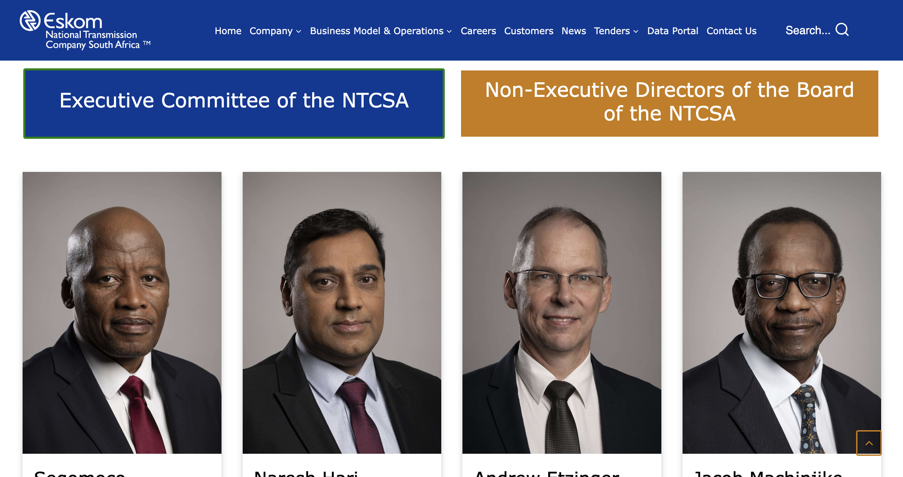
Task: Go to the Data Portal
Action: (x=672, y=31)
